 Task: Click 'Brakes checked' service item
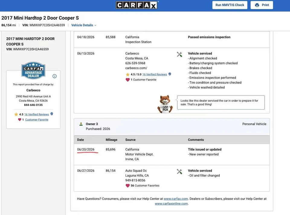tap(201, 68)
